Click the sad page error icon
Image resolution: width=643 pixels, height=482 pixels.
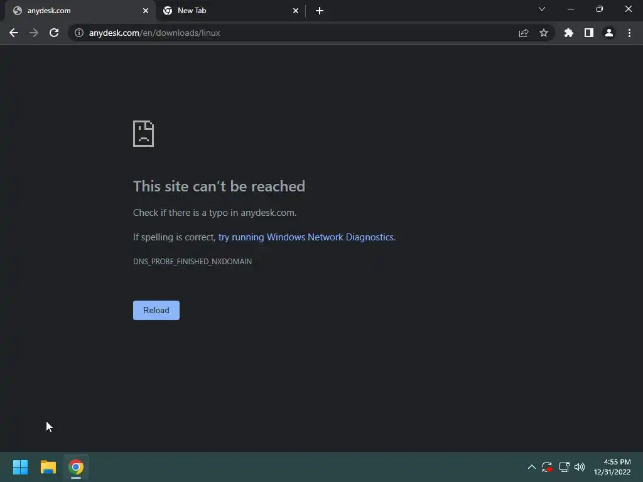144,134
